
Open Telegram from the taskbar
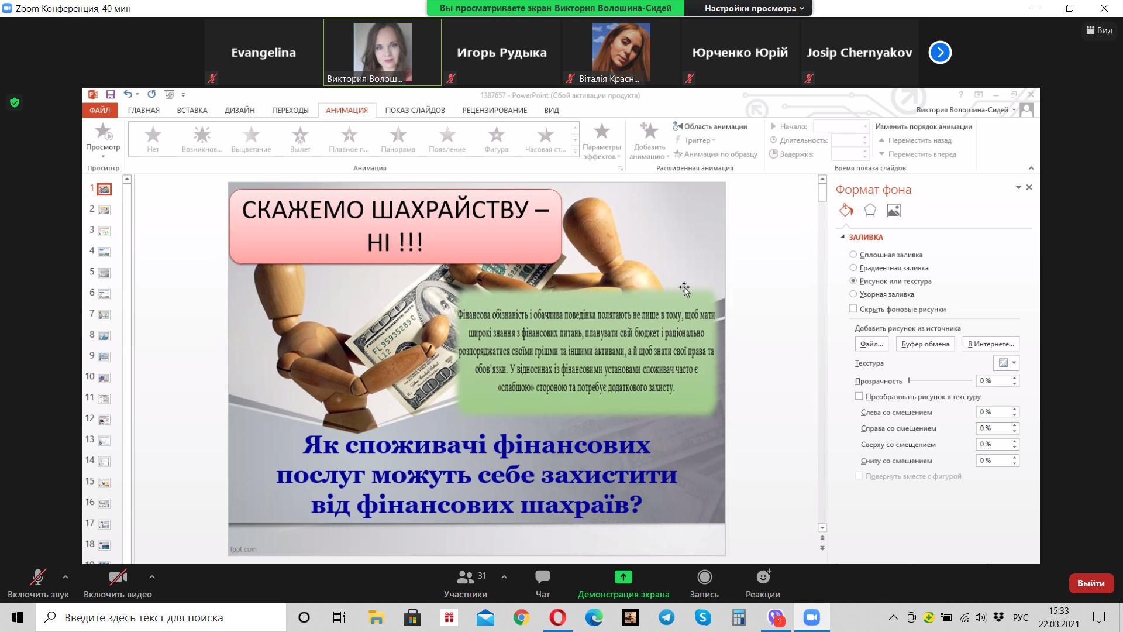click(666, 617)
